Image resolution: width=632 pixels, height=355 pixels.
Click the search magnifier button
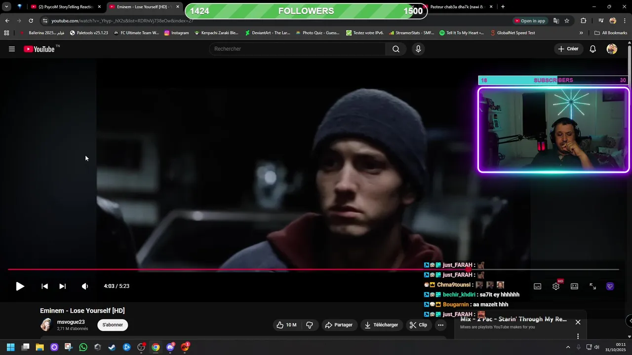[x=396, y=49]
